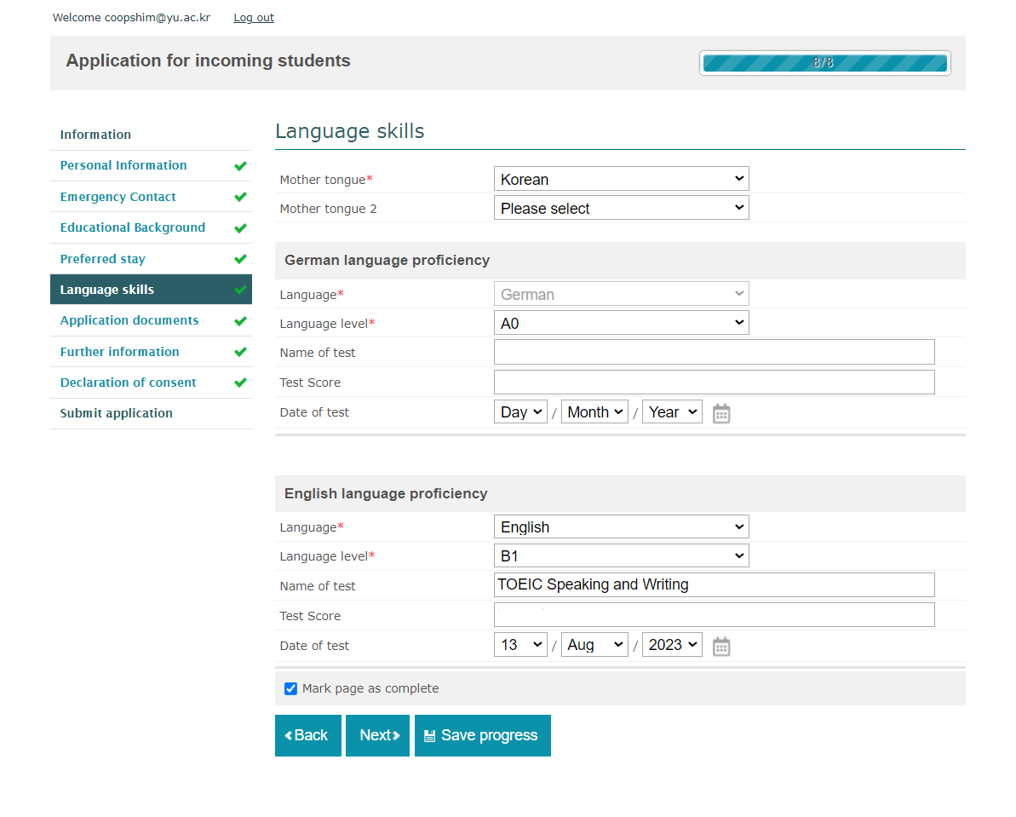Screen dimensions: 1016x817
Task: Go to Emergency Contact section
Action: coord(118,197)
